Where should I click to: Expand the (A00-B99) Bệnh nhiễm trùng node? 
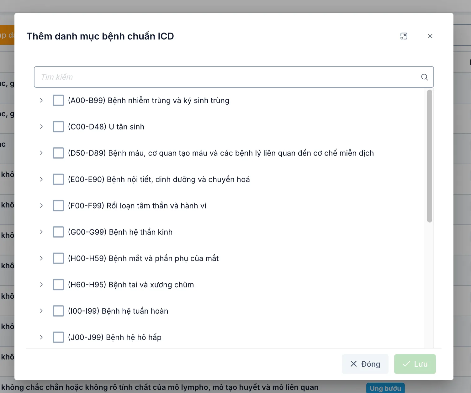click(41, 100)
